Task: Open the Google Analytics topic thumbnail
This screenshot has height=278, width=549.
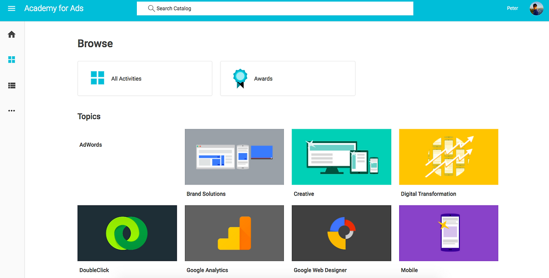Action: [x=234, y=233]
